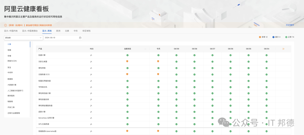Switch to 亚太-中国内地 tab
This screenshot has width=304, height=135.
pos(11,31)
